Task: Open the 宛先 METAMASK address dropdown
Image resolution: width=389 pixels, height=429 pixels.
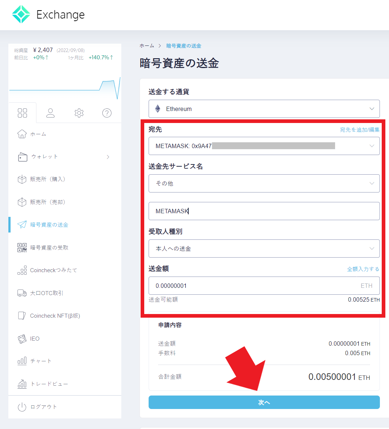Action: point(264,146)
